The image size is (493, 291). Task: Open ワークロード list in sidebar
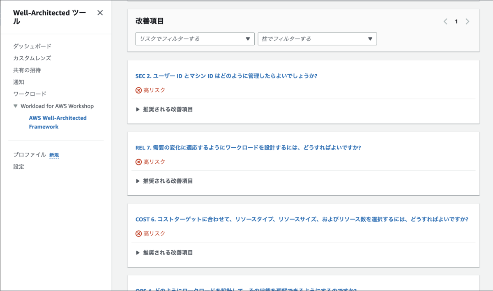coord(30,94)
